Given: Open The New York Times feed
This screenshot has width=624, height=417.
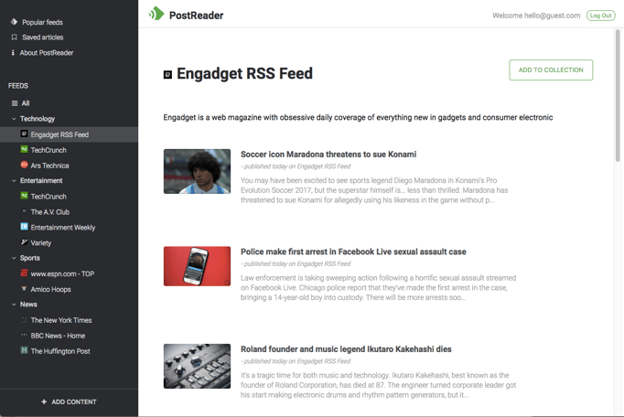Looking at the screenshot, I should 61,320.
